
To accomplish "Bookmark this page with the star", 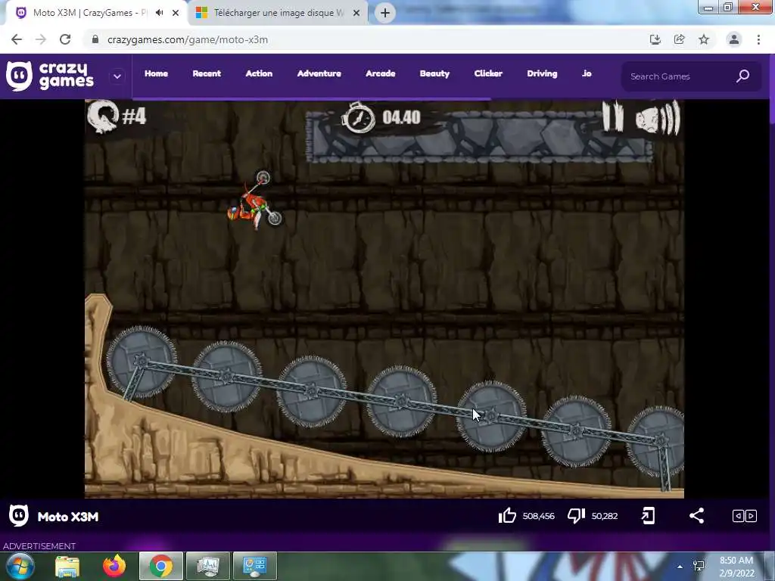I will click(x=704, y=39).
